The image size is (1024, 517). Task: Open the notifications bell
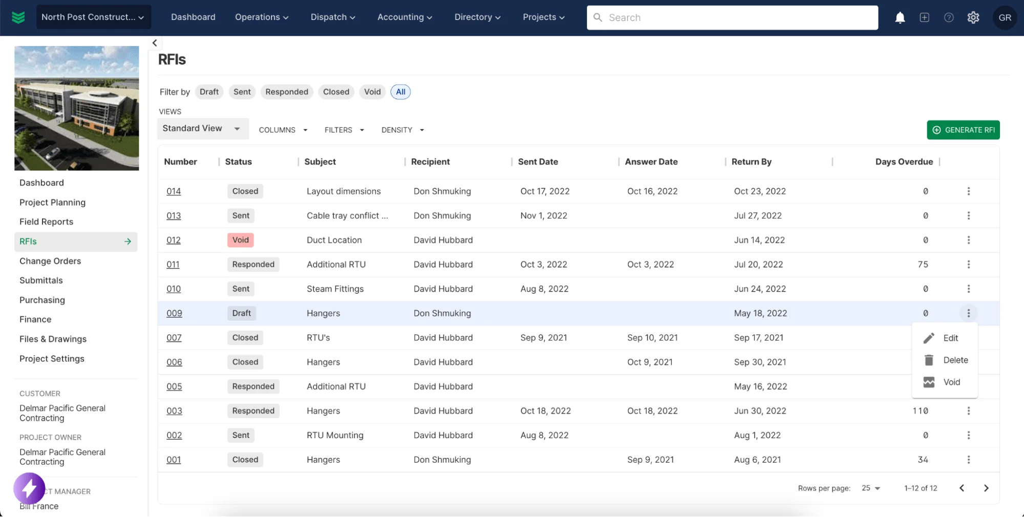tap(900, 17)
